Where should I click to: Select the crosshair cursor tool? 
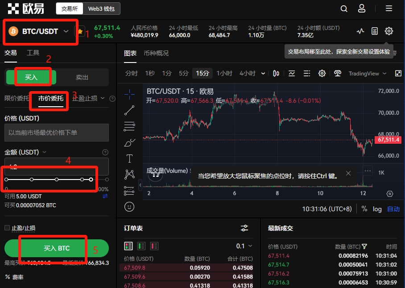pyautogui.click(x=129, y=94)
